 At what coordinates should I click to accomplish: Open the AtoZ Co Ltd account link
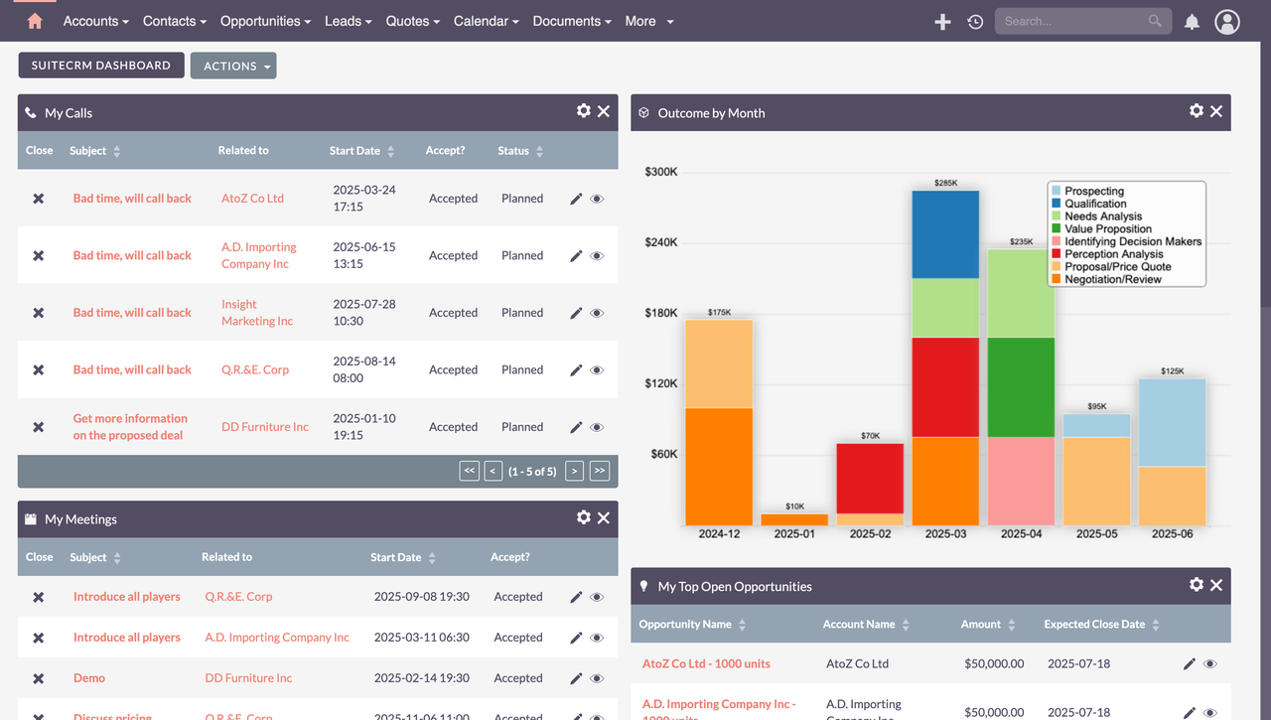pos(252,199)
